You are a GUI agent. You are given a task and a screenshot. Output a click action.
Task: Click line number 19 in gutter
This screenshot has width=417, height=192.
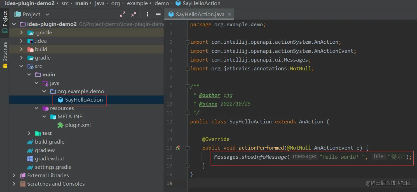[x=169, y=183]
